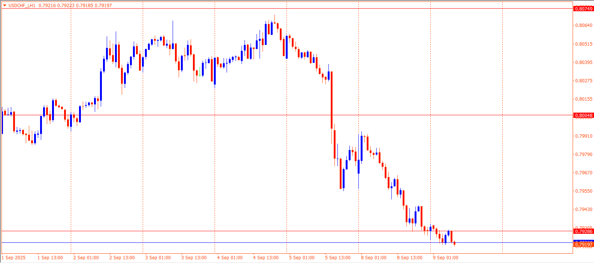Click the OHLC values 0.79216 0.79223 0.79185 0.79197

(x=75, y=6)
